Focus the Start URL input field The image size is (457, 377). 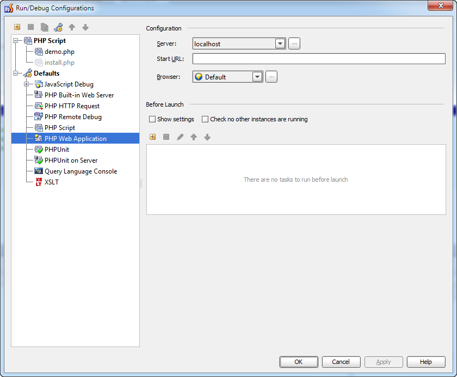pos(319,59)
